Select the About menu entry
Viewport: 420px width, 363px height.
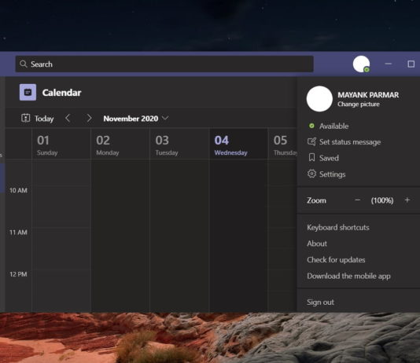(317, 244)
